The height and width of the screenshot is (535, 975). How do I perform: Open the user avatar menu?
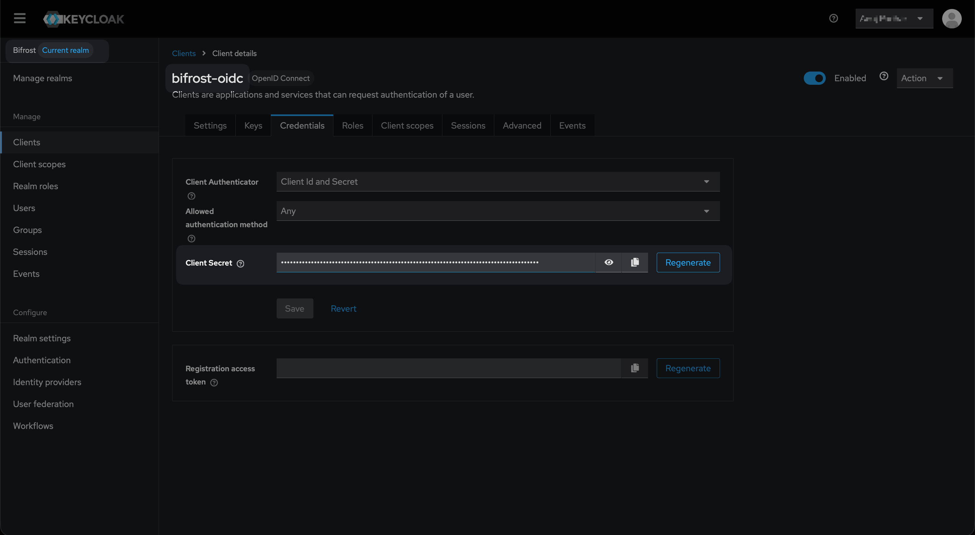(x=951, y=19)
